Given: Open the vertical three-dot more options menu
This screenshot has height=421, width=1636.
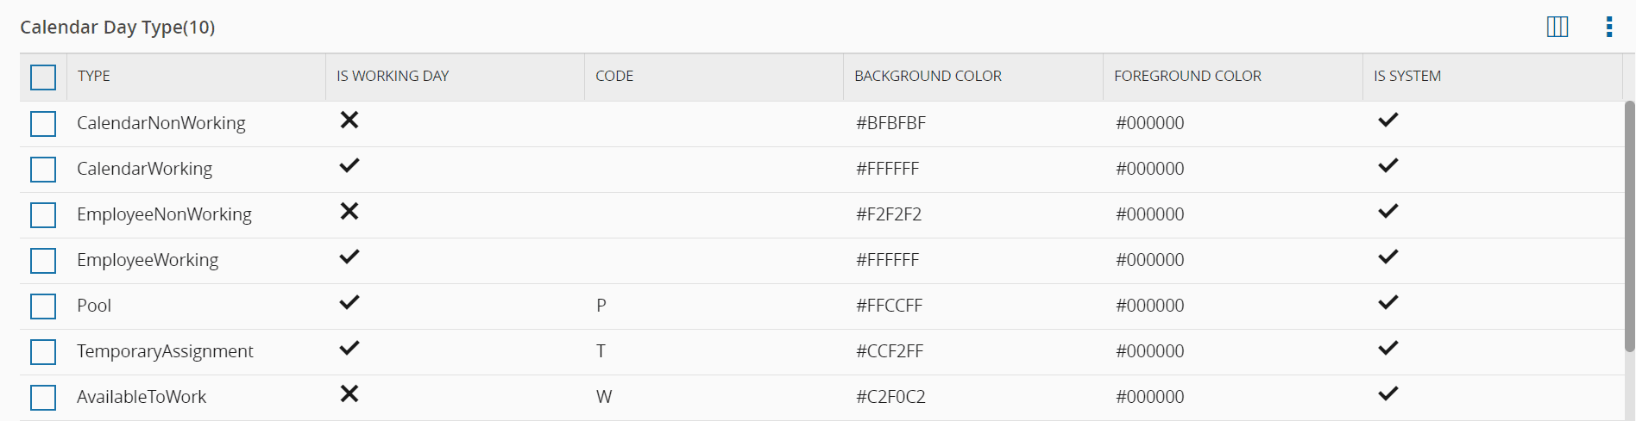Looking at the screenshot, I should tap(1609, 27).
